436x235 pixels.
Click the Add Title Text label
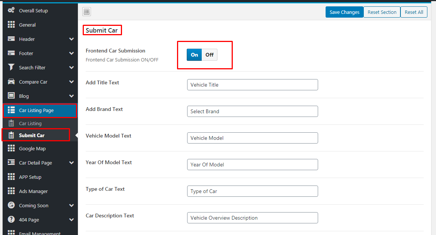pos(102,82)
